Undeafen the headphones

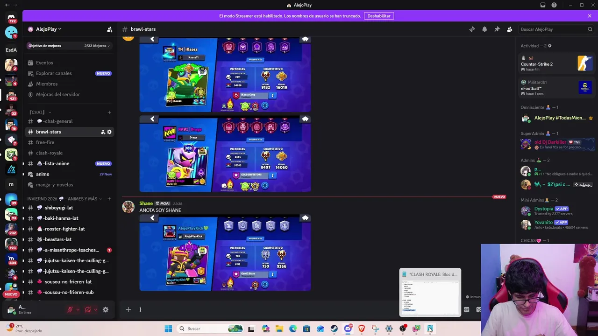point(88,309)
